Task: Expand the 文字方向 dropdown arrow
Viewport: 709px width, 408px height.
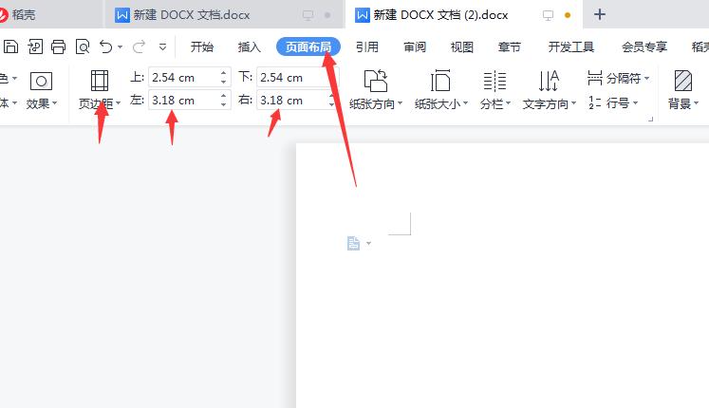Action: [573, 103]
